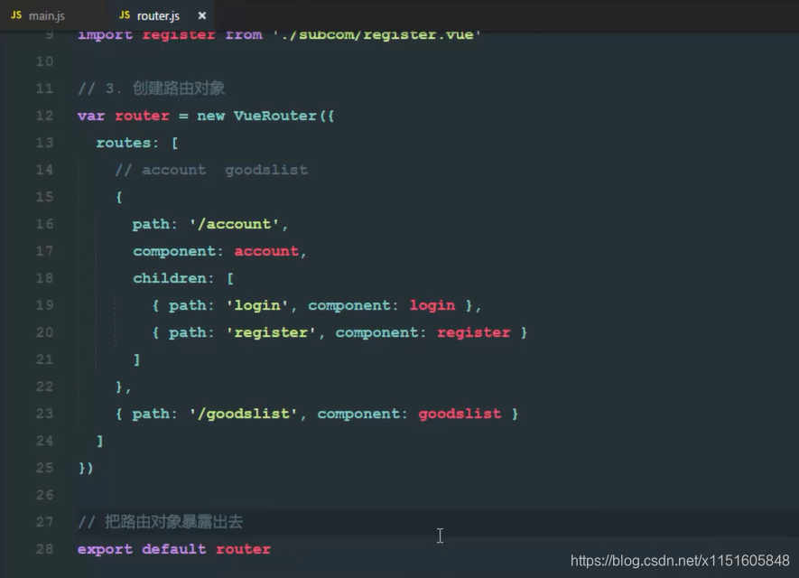Click line number 19 in gutter

coord(45,305)
